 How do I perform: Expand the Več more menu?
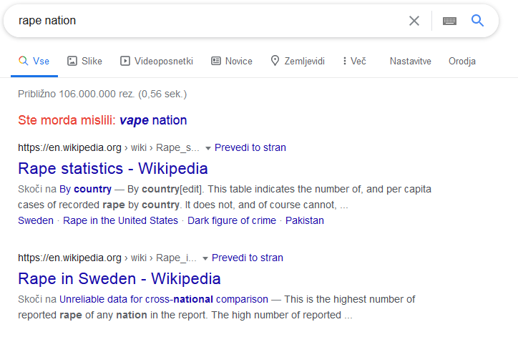point(354,61)
